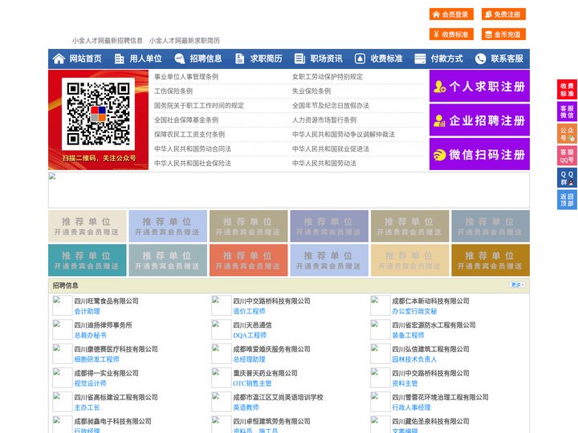Viewport: 578px width, 433px height.
Task: Click company name 四川省宏源防水工程有限公司
Action: [433, 325]
